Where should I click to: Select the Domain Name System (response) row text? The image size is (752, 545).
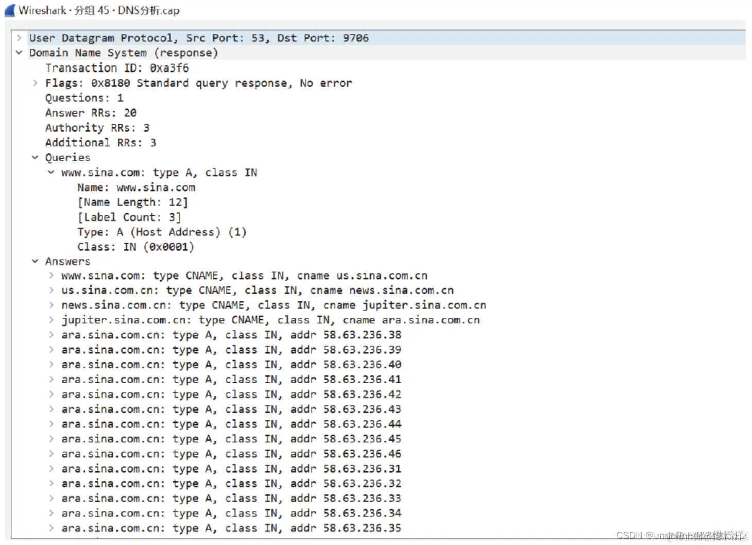[124, 53]
